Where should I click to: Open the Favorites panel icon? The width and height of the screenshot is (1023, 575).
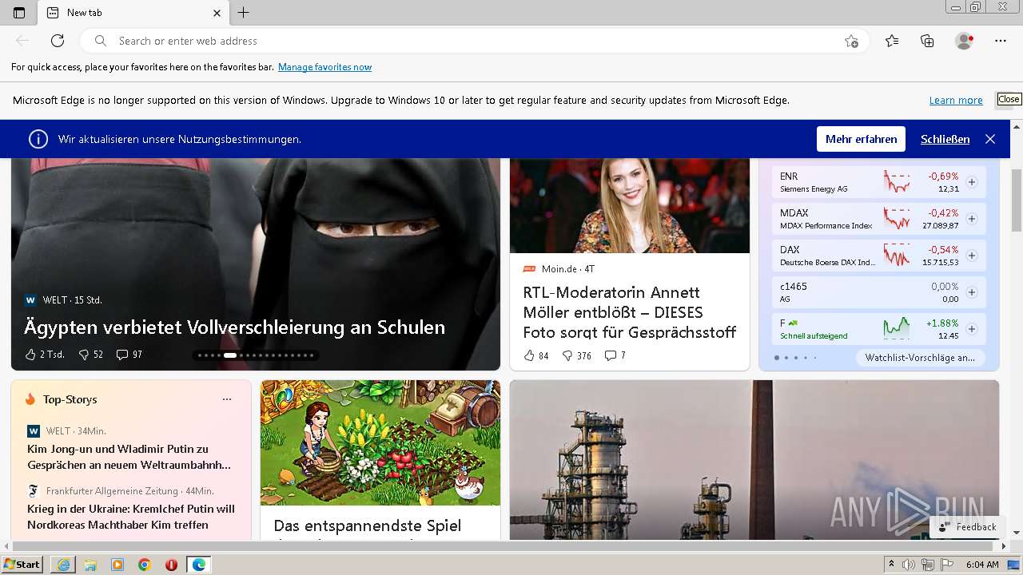coord(892,41)
